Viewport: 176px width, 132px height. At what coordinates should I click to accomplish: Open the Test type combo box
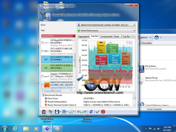106,31
